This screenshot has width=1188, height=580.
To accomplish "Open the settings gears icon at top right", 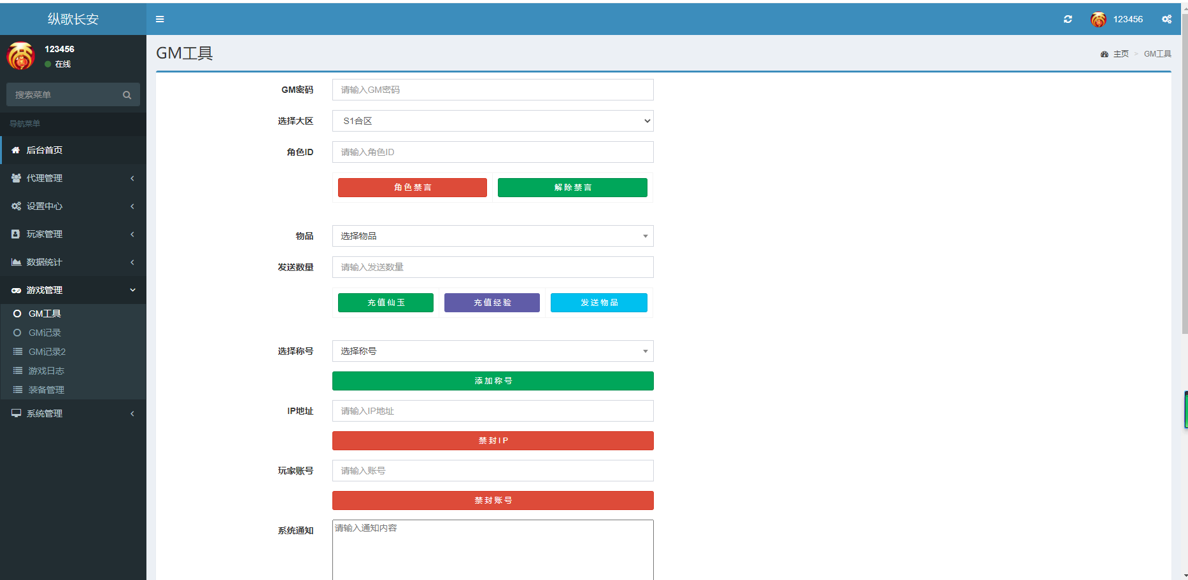I will click(x=1166, y=19).
